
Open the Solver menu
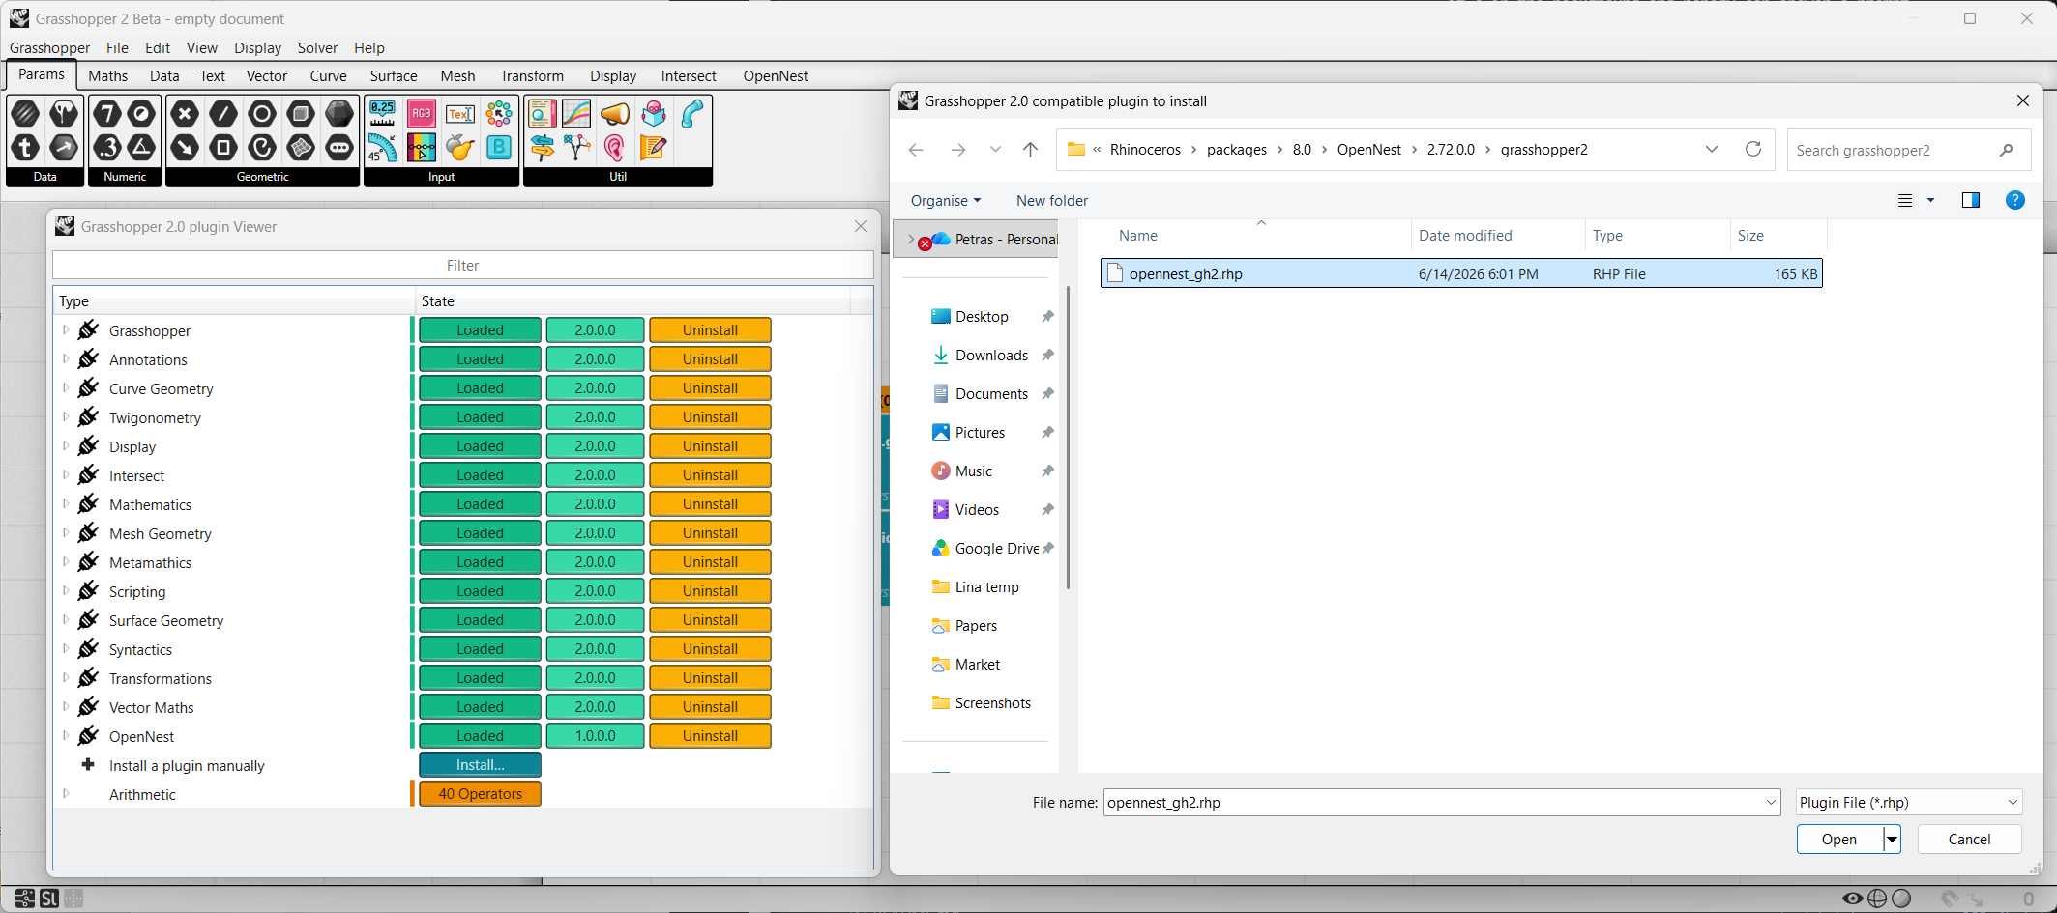click(317, 47)
